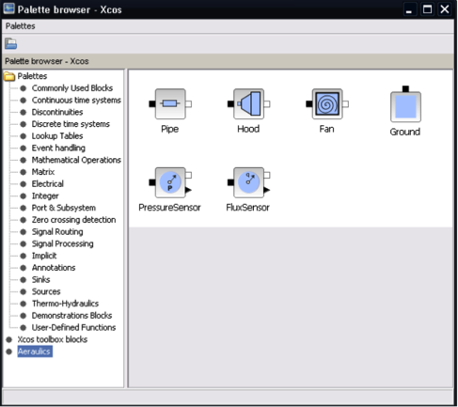Select the Pipe block icon
The width and height of the screenshot is (458, 407).
tap(170, 103)
